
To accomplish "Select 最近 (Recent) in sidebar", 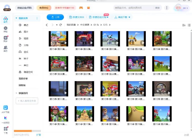I will click(x=26, y=25).
